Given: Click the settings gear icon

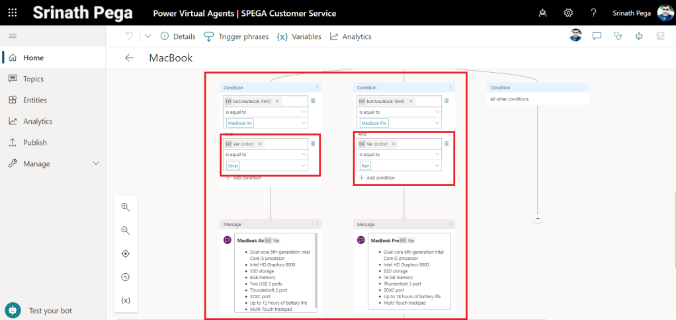Looking at the screenshot, I should (x=568, y=13).
